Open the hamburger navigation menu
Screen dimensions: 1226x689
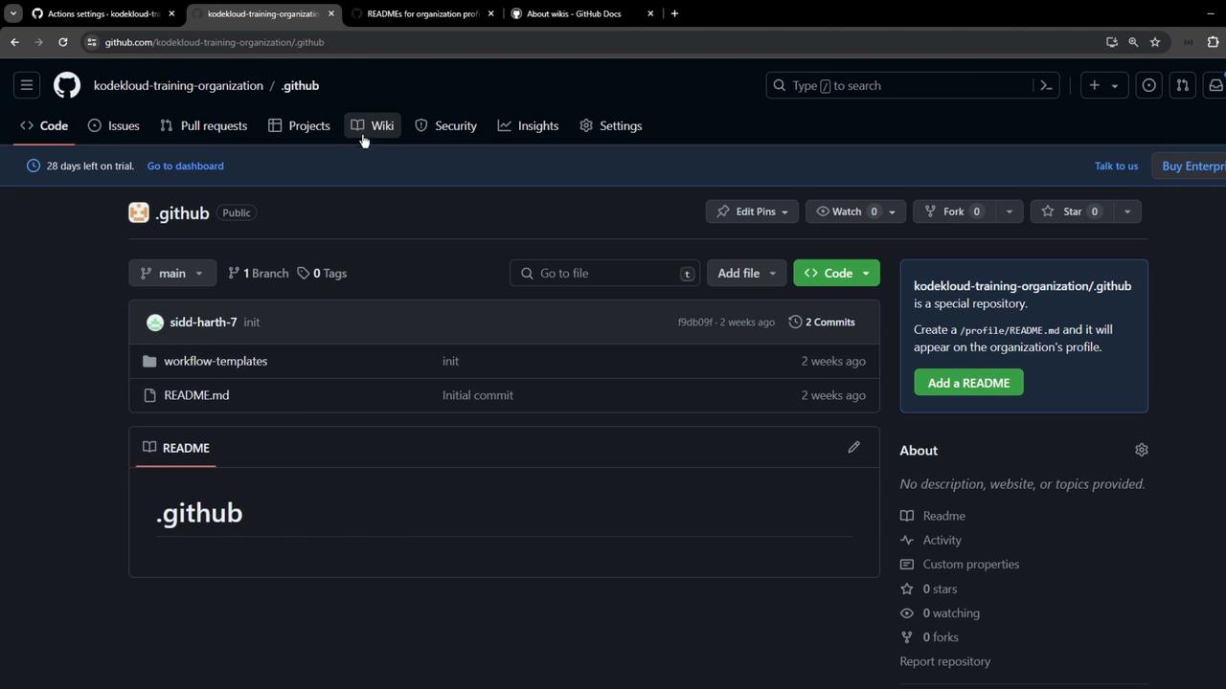(27, 85)
